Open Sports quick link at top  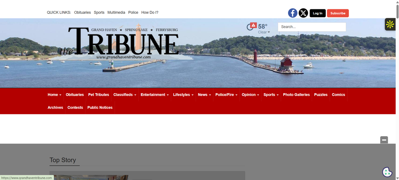pos(99,12)
